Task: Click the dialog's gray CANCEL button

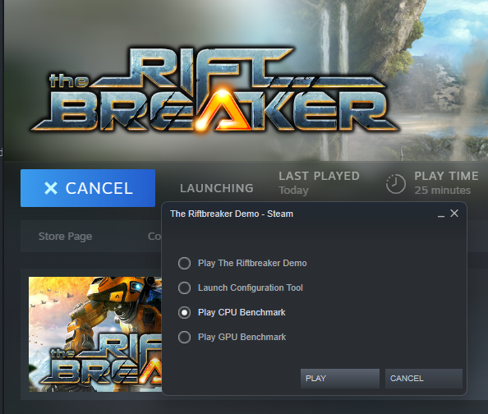Action: click(424, 379)
